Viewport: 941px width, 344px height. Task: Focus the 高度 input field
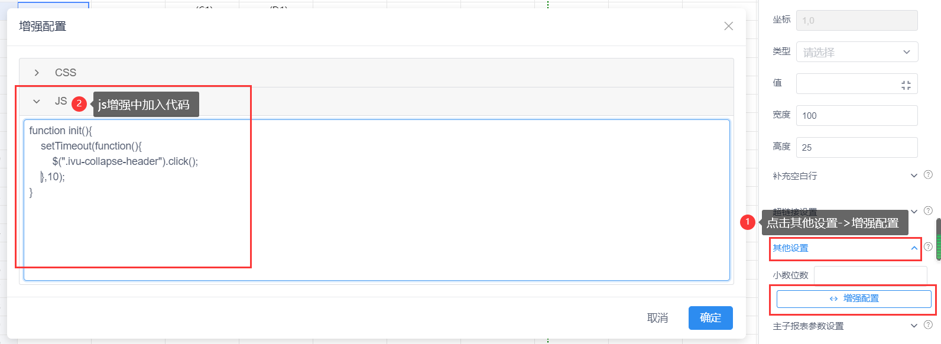pos(857,148)
